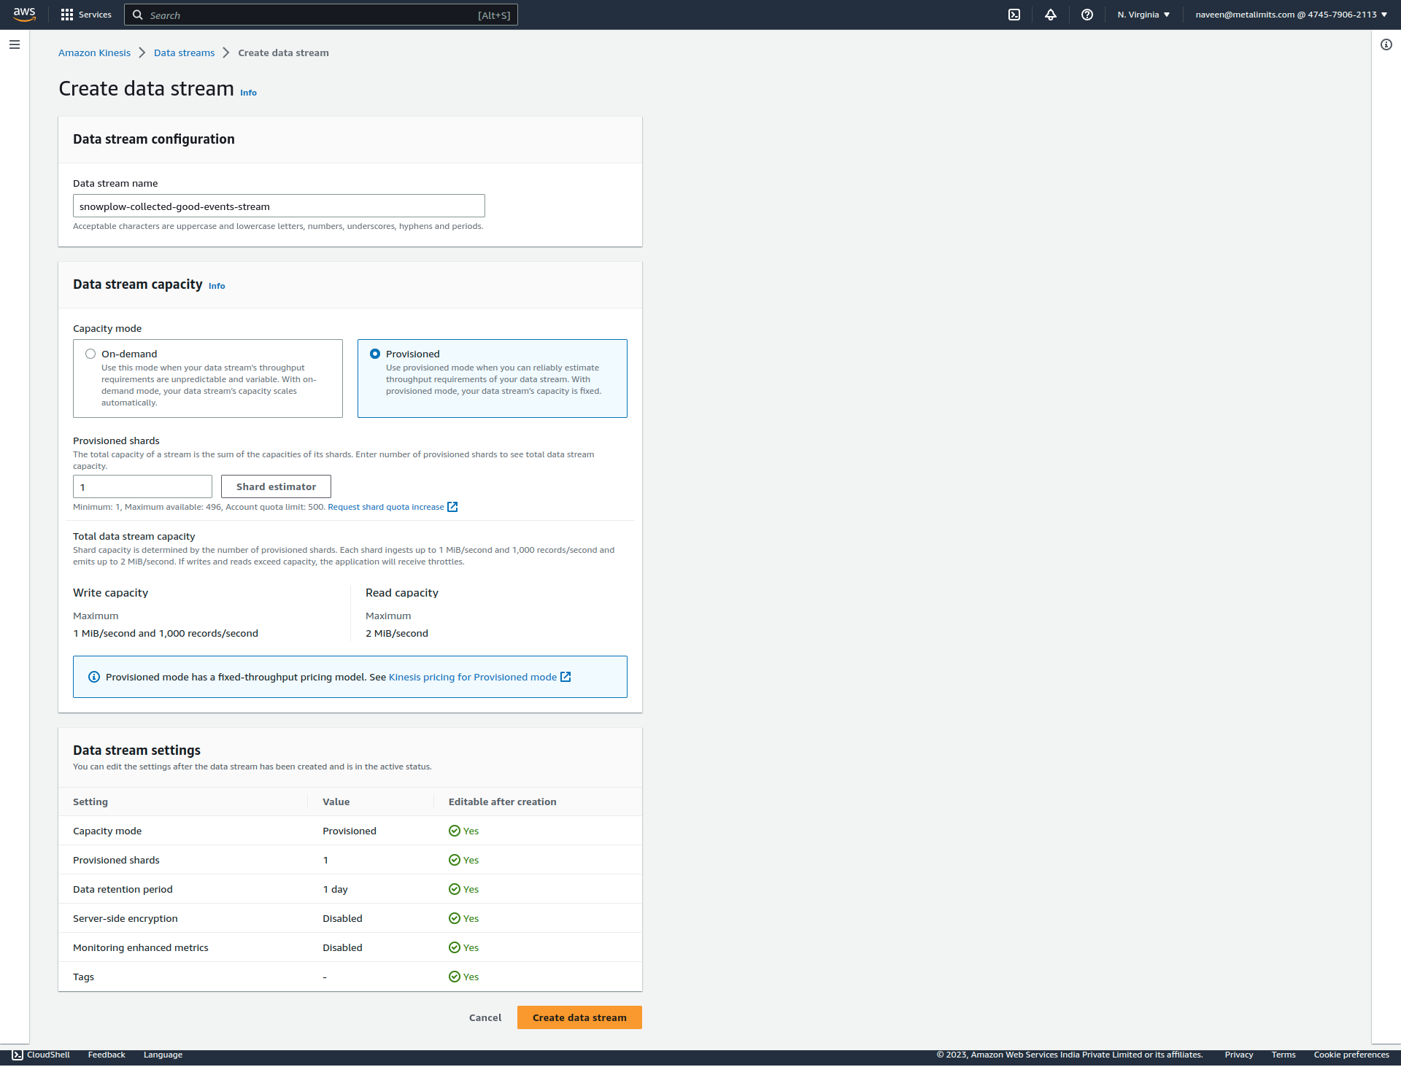The width and height of the screenshot is (1401, 1067).
Task: Click '1 MiB/second and 1,000 records/second' value
Action: (166, 633)
